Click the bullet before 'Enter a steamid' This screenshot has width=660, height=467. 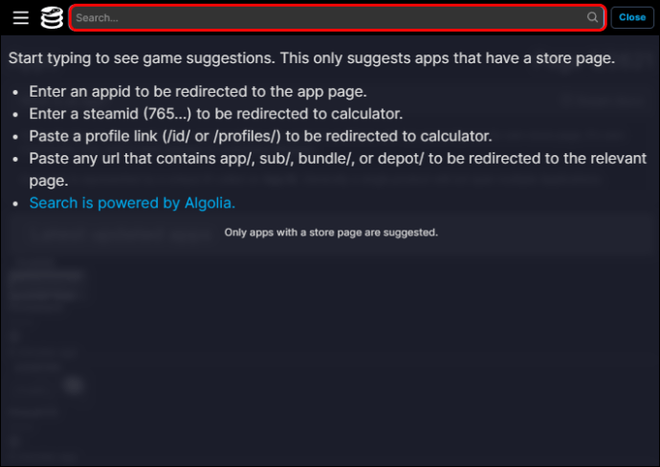point(15,115)
